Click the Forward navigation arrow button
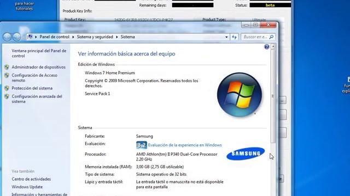The image size is (350, 196). 16,37
